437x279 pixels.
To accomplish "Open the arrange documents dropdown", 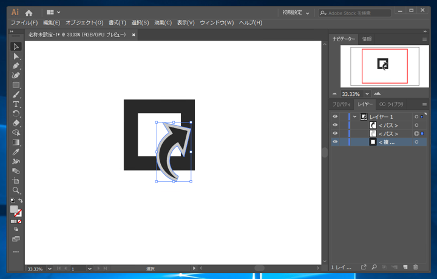I will pyautogui.click(x=53, y=12).
